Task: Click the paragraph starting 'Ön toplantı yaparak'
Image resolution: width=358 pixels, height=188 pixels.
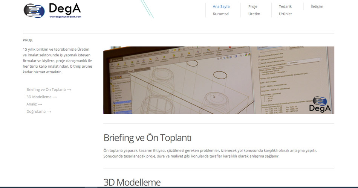Action: (x=210, y=153)
